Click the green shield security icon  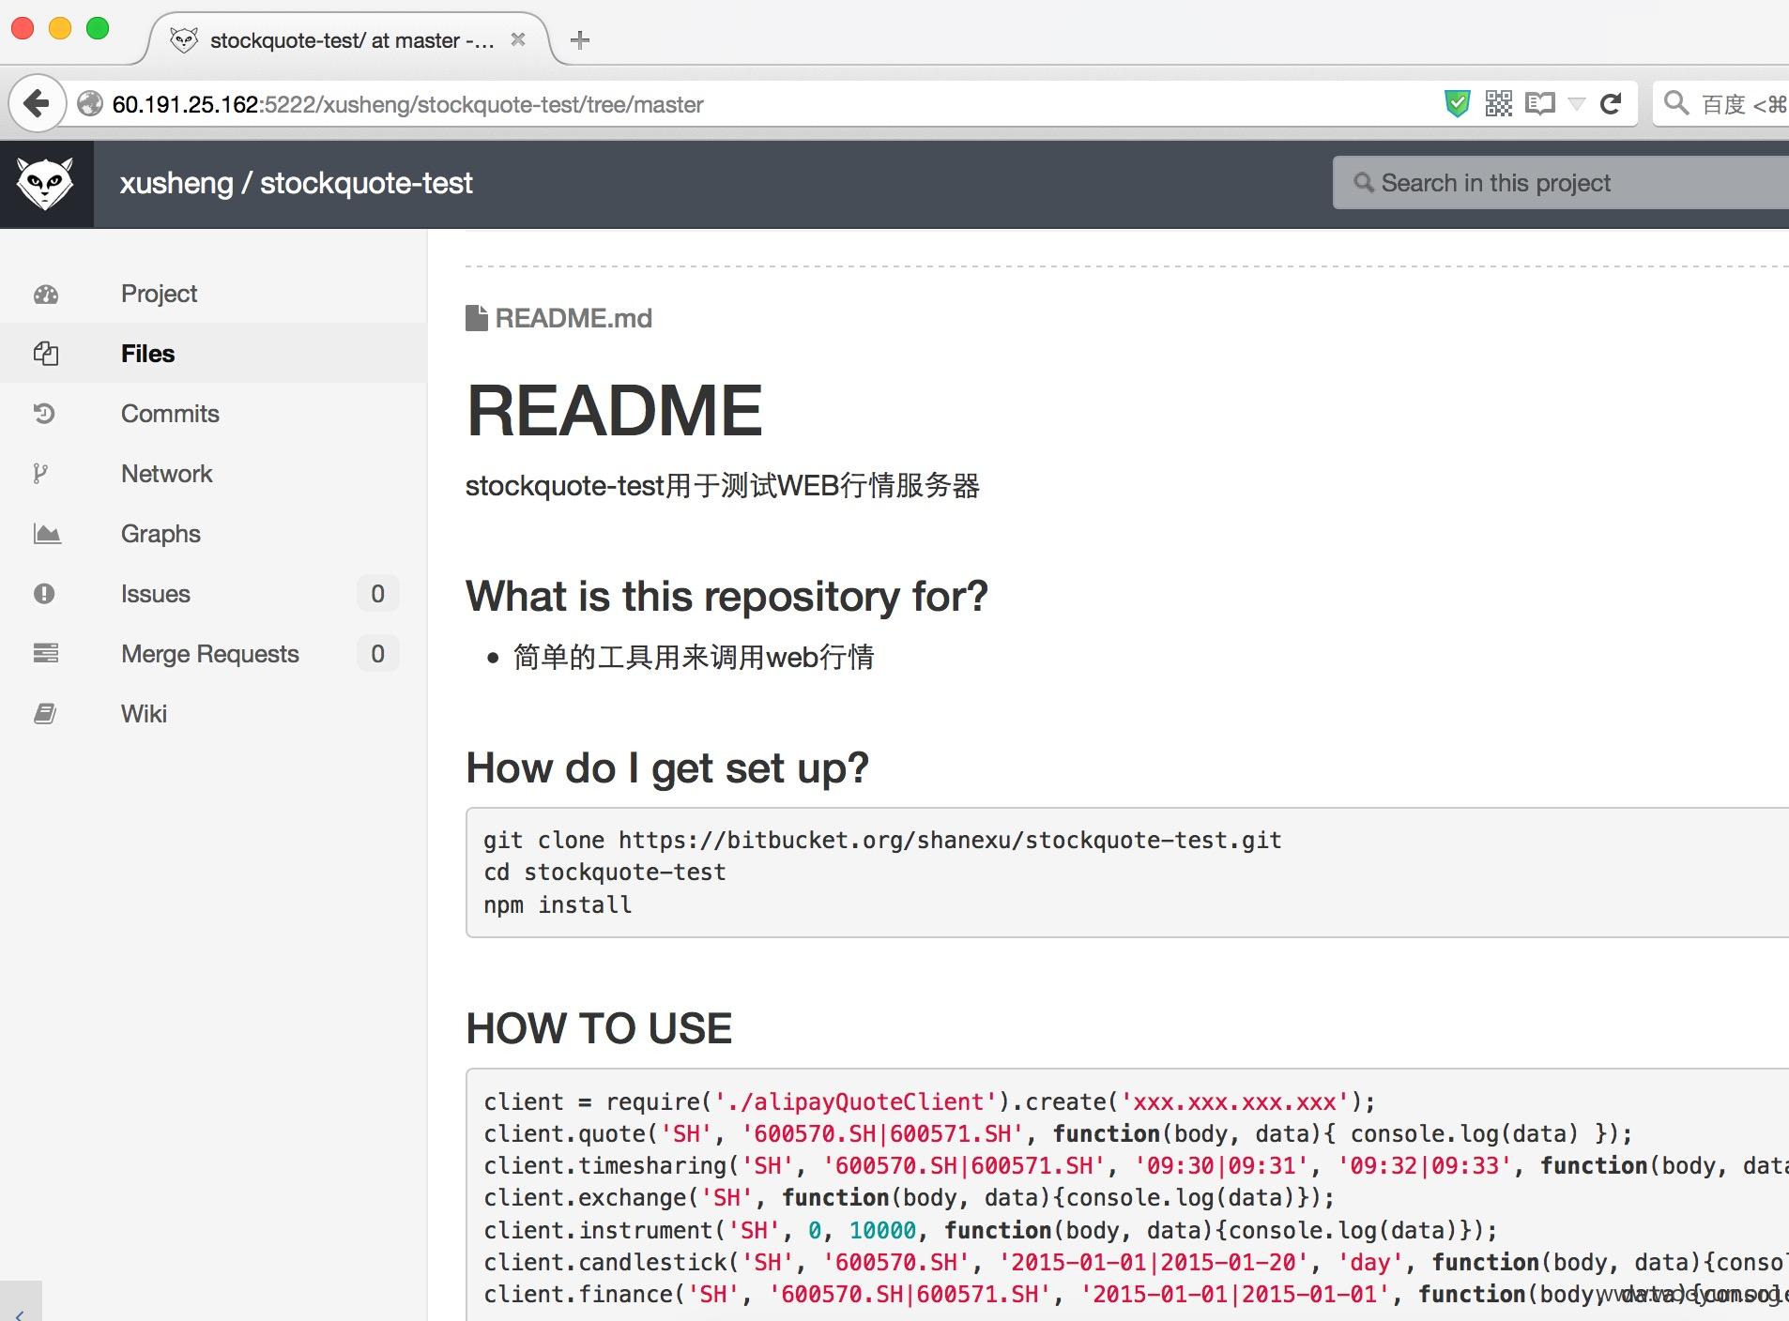[x=1457, y=104]
